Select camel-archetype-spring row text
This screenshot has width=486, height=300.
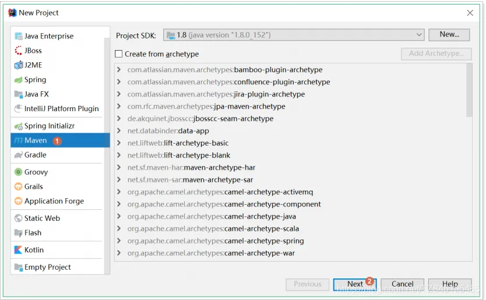(x=216, y=241)
